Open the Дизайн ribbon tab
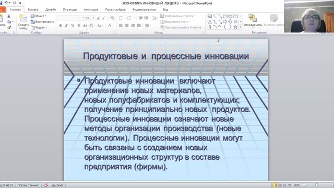This screenshot has height=188, width=334. tap(51, 9)
